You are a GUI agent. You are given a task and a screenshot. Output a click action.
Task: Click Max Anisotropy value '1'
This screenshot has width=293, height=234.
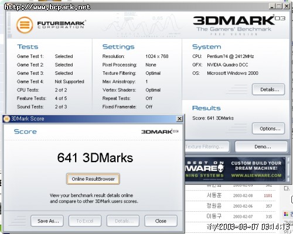(146, 81)
